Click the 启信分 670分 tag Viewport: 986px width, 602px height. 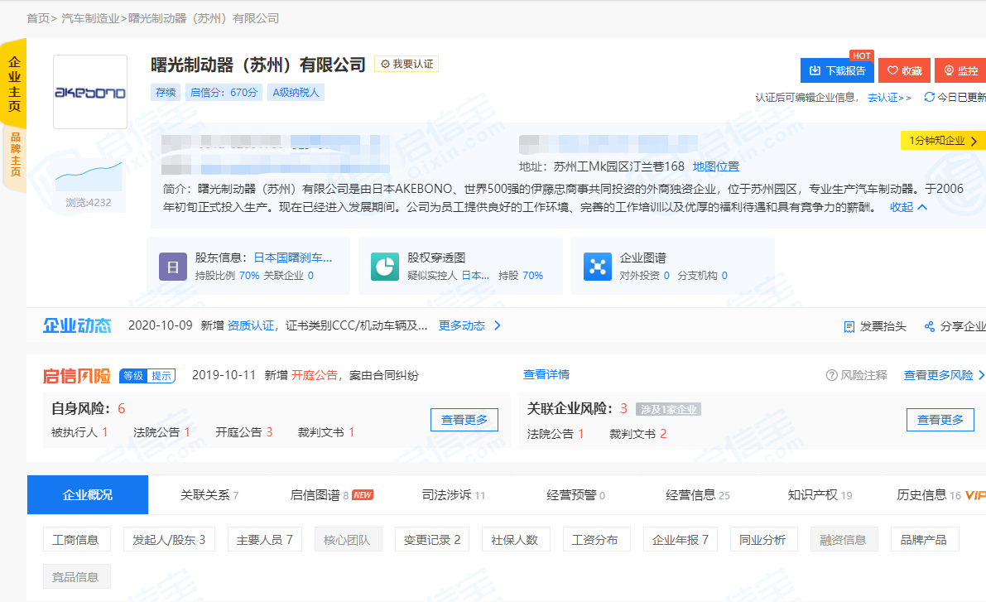(224, 93)
